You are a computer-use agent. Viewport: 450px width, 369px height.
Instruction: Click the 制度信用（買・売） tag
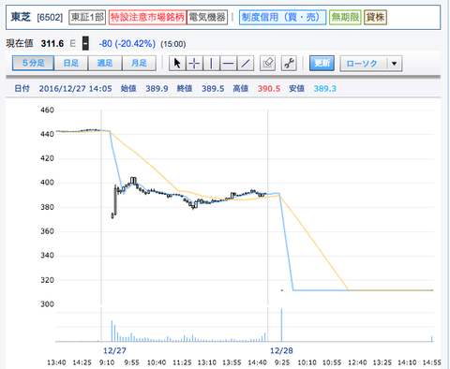282,17
